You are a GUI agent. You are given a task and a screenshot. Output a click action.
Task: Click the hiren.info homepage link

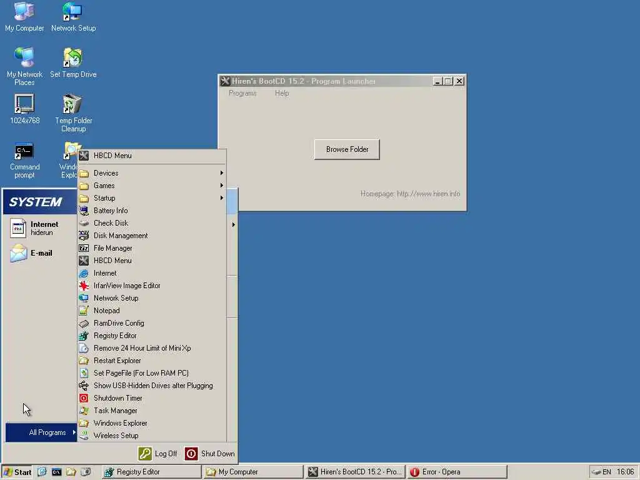click(x=428, y=194)
